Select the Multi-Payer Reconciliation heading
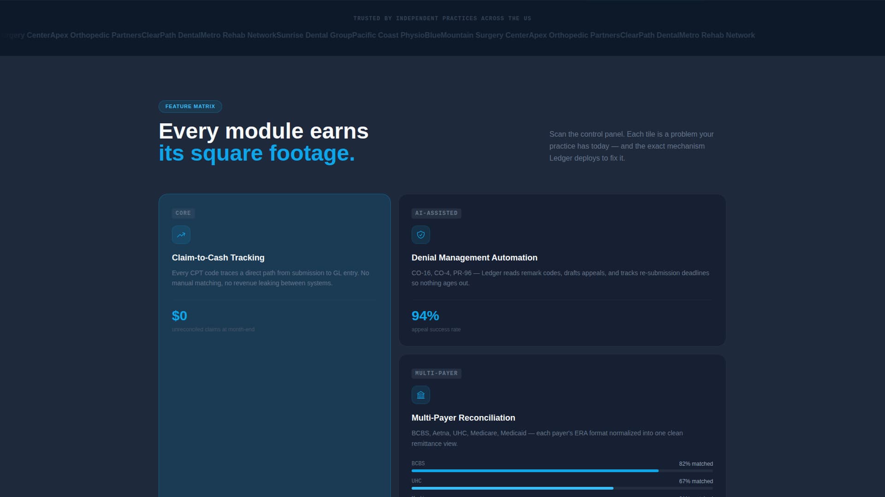The width and height of the screenshot is (885, 497). (463, 418)
